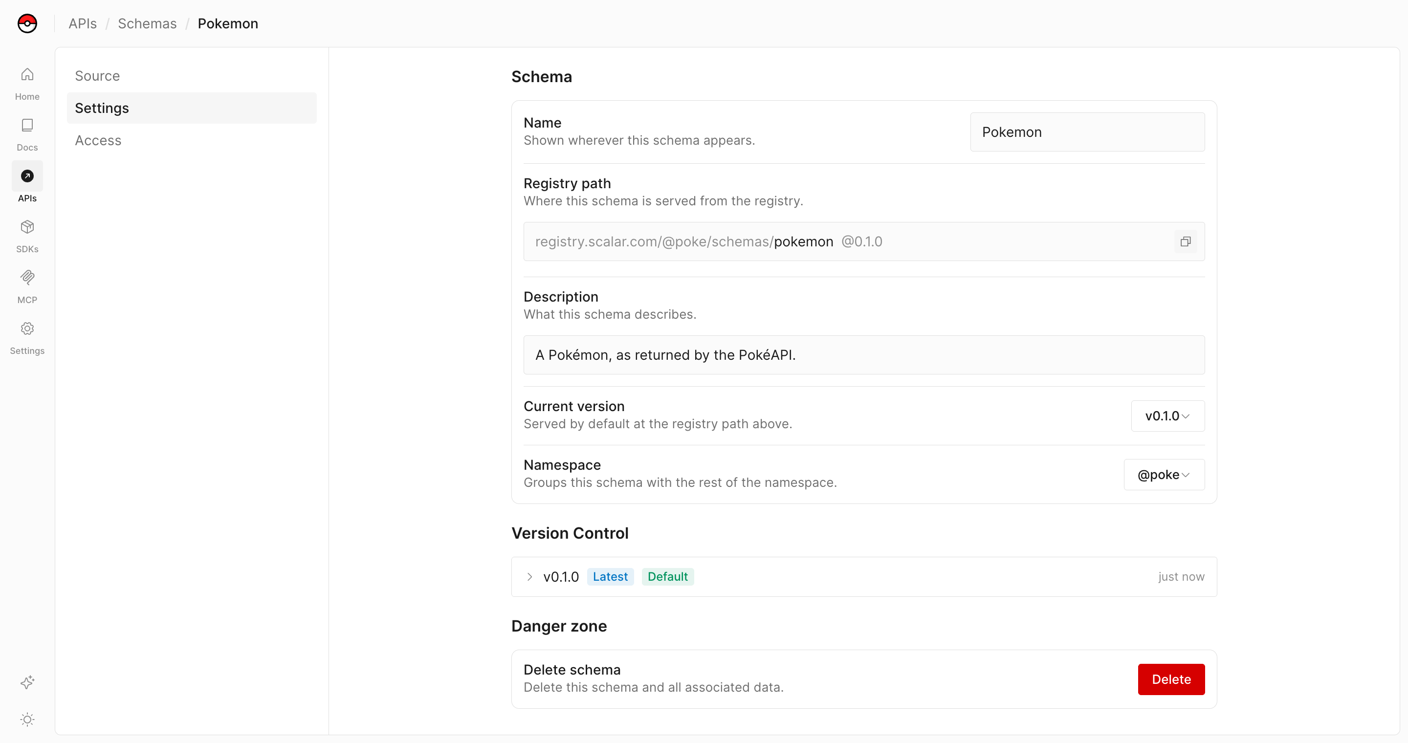Toggle light/dark theme sun icon
Image resolution: width=1408 pixels, height=743 pixels.
coord(27,719)
